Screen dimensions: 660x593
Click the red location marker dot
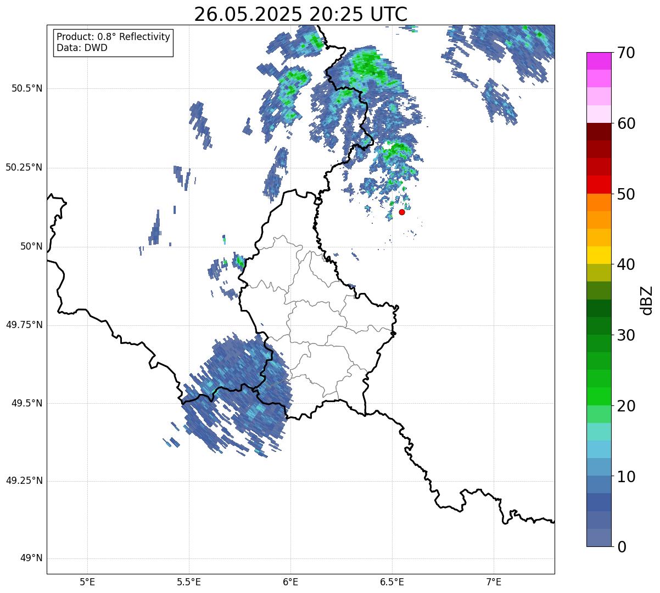point(402,212)
